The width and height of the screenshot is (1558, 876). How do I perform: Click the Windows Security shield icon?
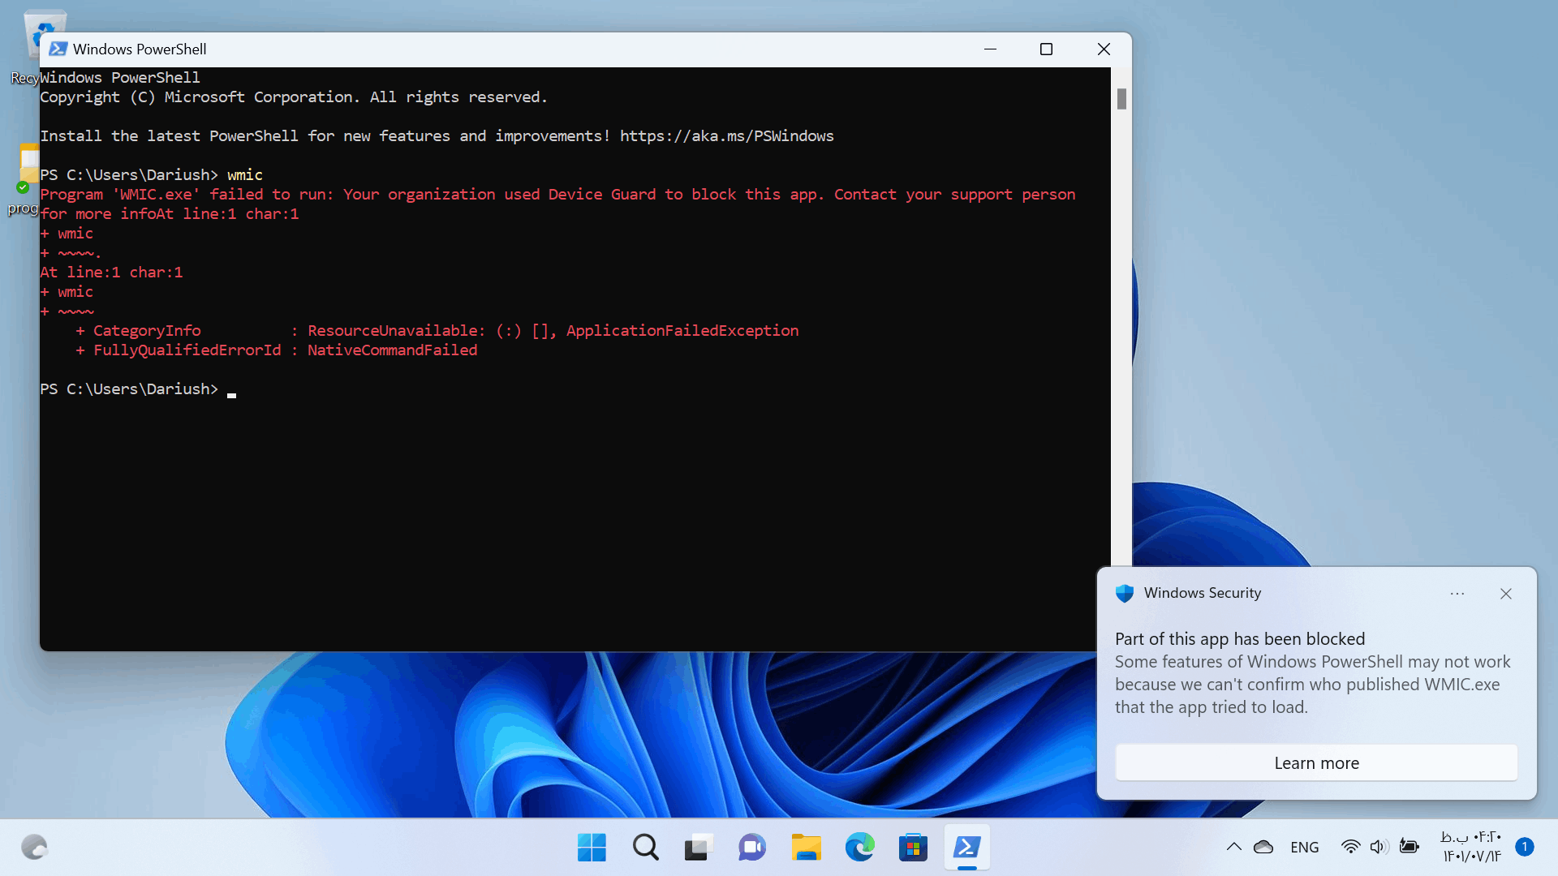(x=1124, y=593)
